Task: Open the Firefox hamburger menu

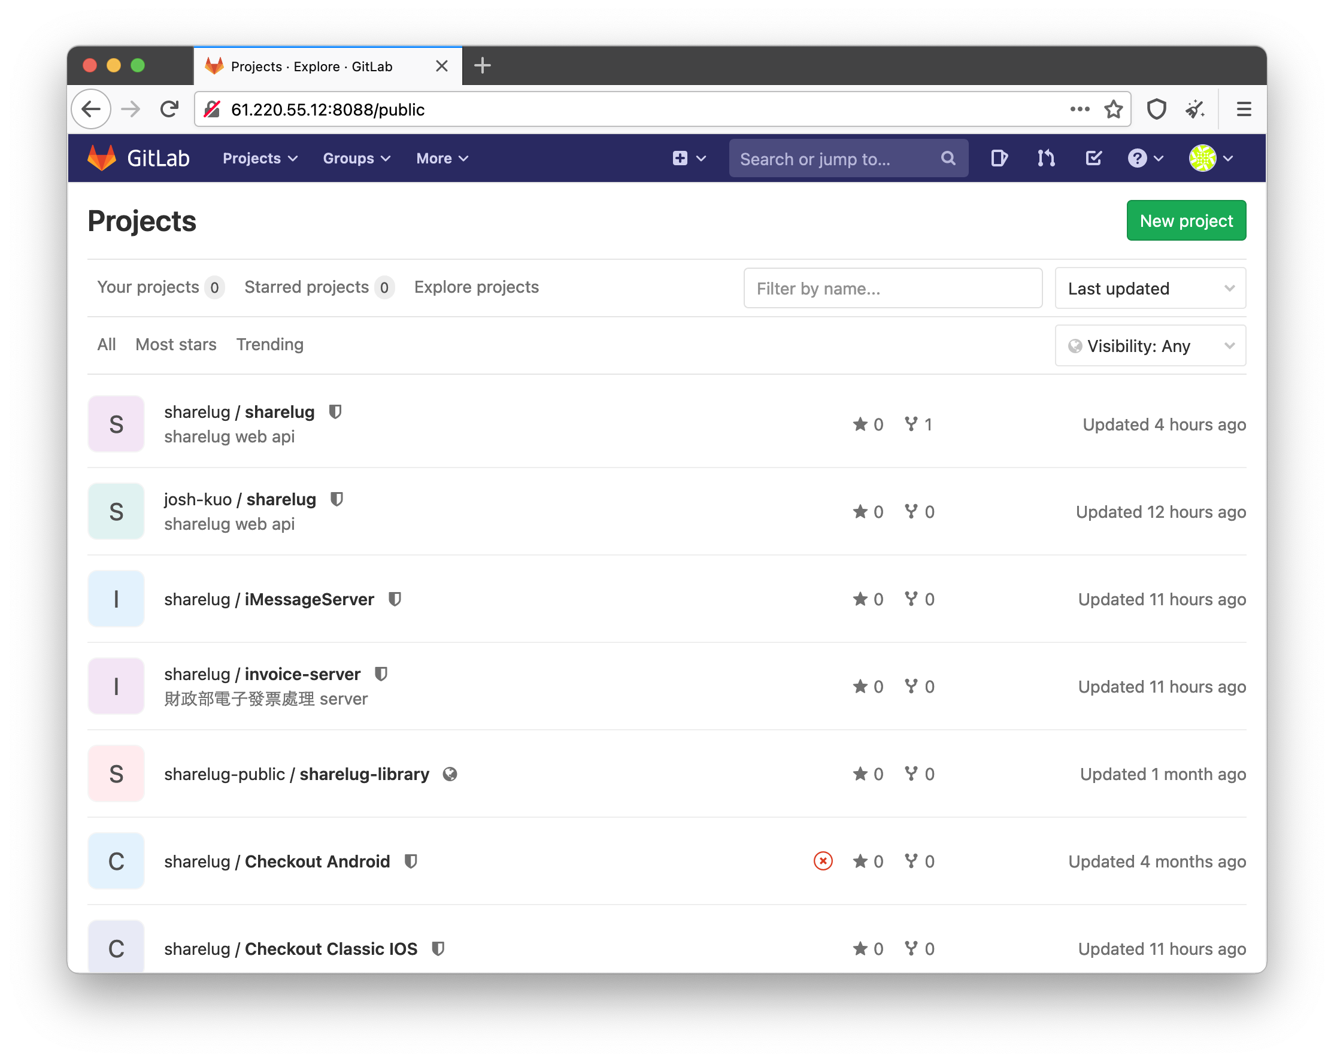Action: point(1244,109)
